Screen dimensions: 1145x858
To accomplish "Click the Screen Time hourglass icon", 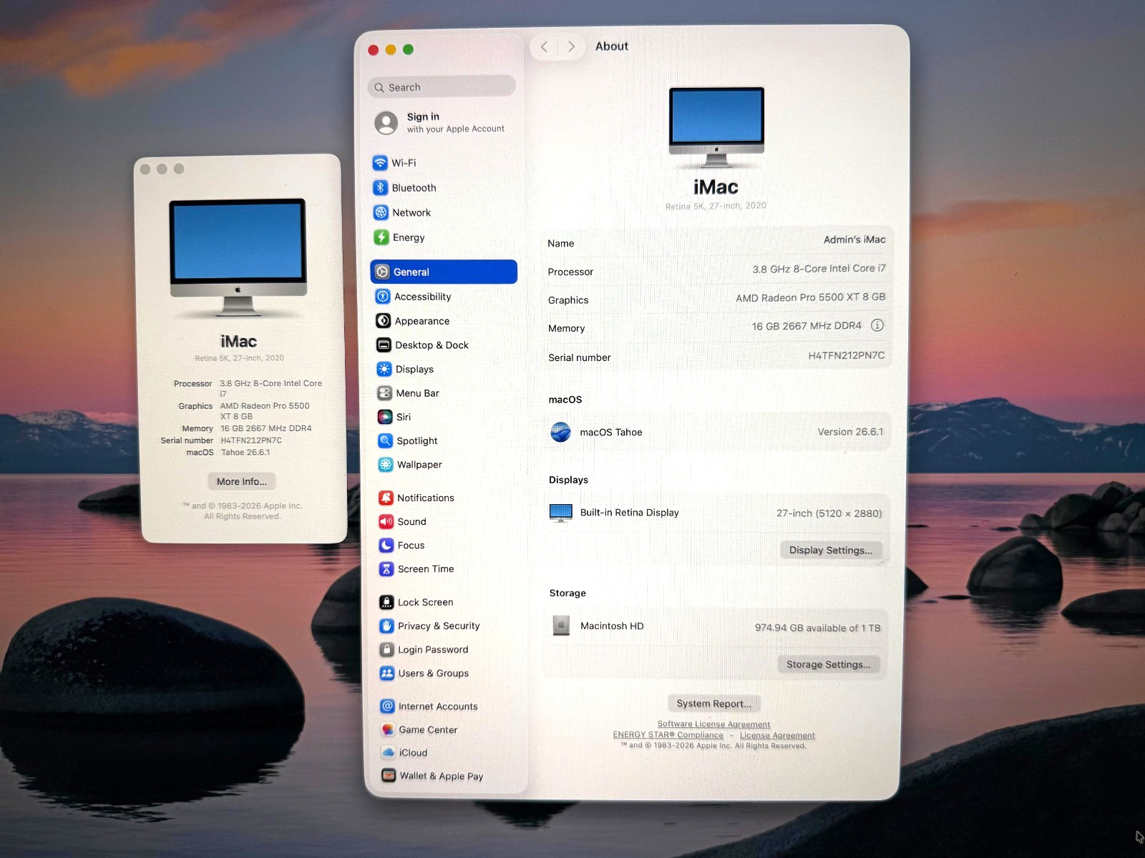I will coord(386,569).
